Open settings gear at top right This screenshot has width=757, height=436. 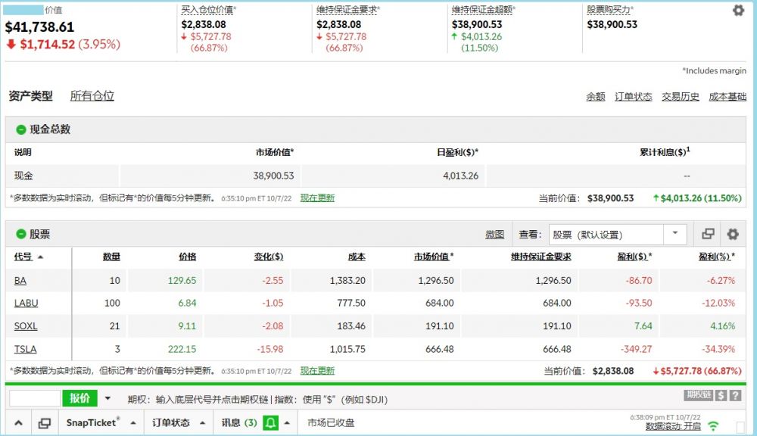point(738,11)
